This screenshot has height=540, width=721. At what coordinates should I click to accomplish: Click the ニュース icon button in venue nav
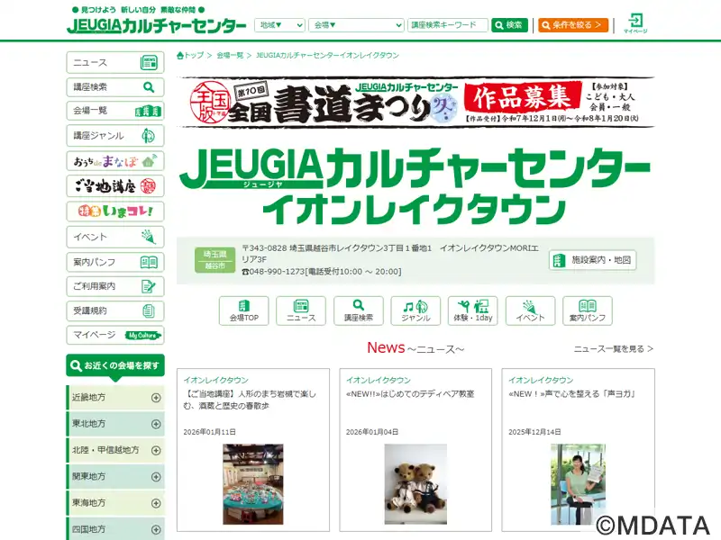301,310
